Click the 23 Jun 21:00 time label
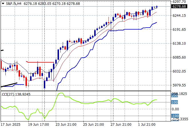Image resolution: width=189 pixels, height=128 pixels. point(66,125)
